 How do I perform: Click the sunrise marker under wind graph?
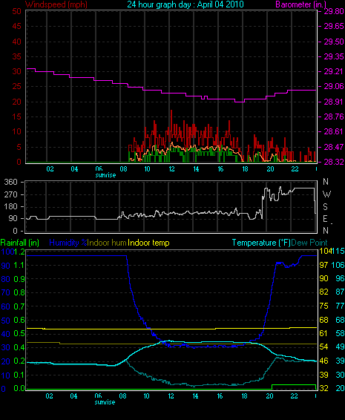click(x=106, y=175)
